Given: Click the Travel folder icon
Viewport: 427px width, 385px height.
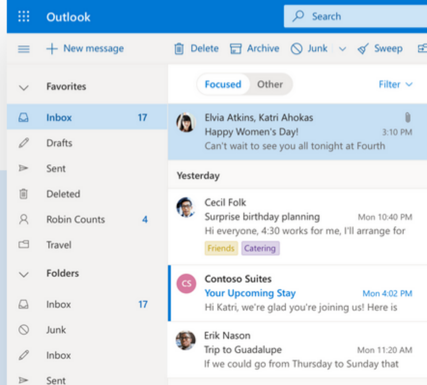Looking at the screenshot, I should pos(24,244).
